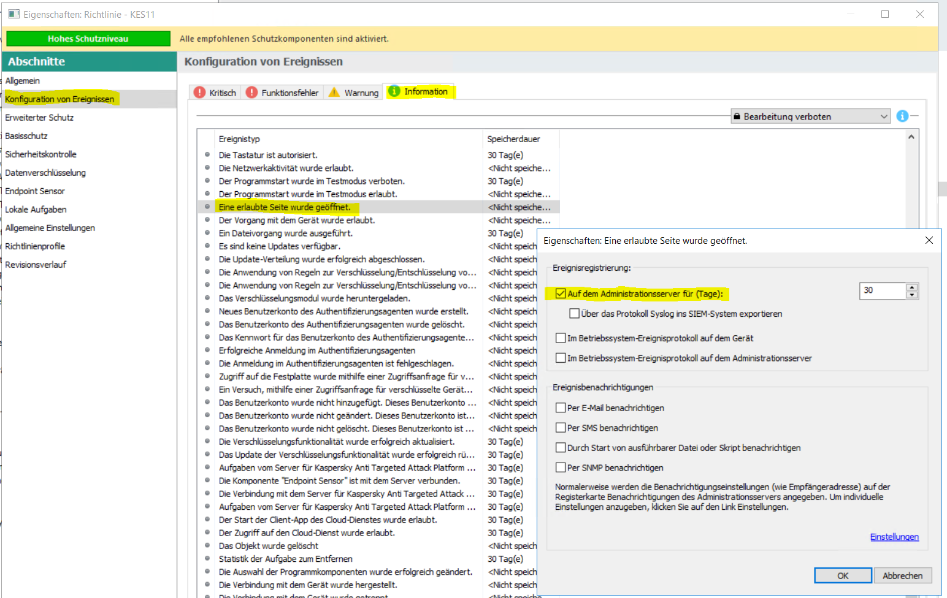Click the blue info icon beside lock dropdown

tap(902, 116)
